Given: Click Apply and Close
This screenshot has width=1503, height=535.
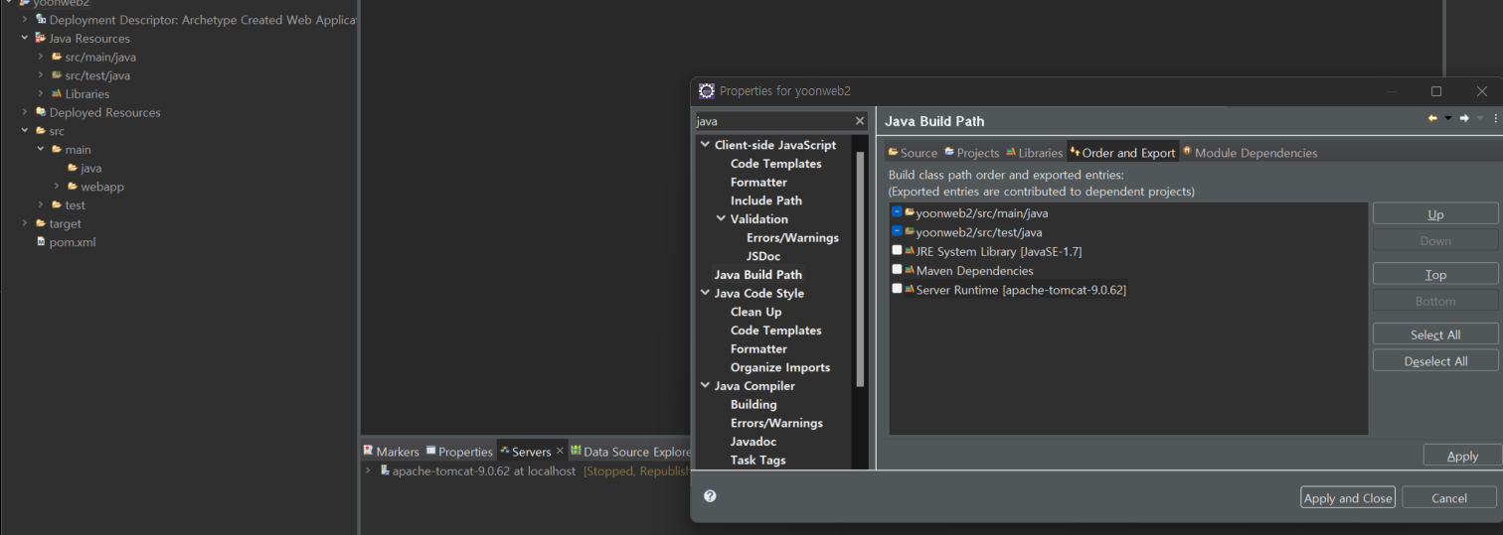Looking at the screenshot, I should 1347,497.
